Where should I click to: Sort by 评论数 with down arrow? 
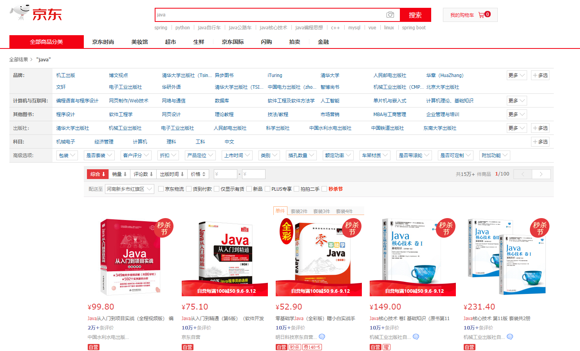pos(143,174)
